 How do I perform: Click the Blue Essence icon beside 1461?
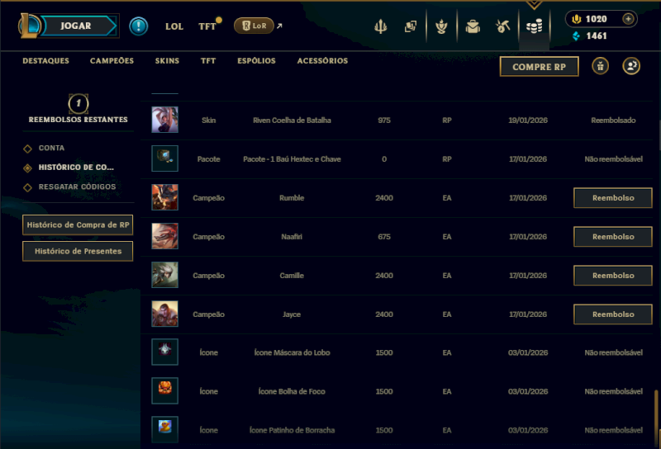click(x=576, y=36)
